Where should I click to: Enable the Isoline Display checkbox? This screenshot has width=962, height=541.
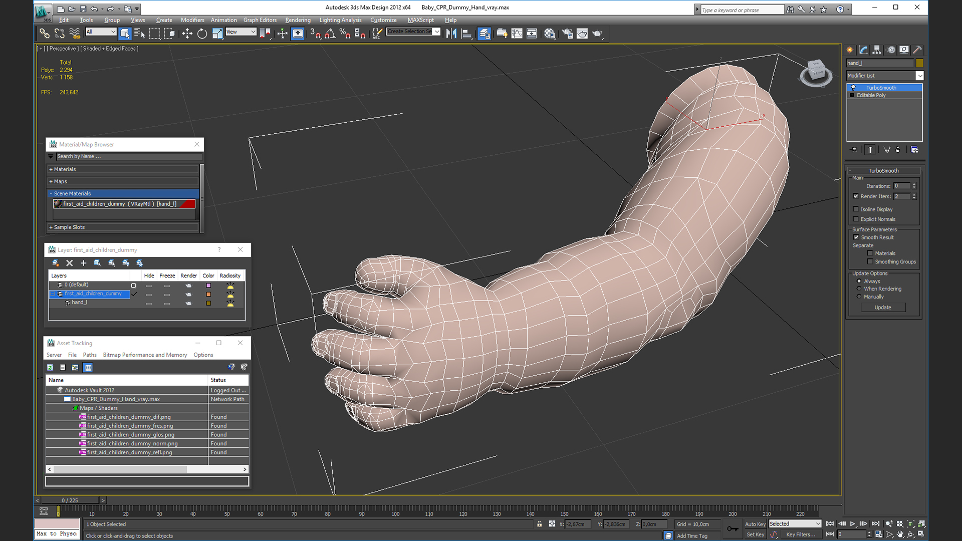point(856,209)
